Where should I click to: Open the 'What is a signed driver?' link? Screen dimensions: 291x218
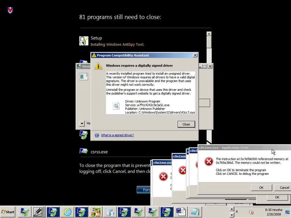(117, 135)
